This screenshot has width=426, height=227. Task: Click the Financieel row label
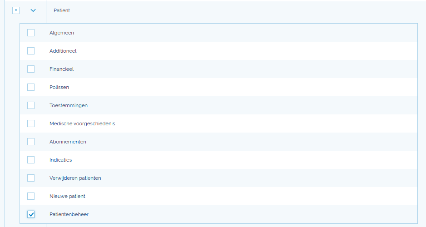tap(61, 69)
